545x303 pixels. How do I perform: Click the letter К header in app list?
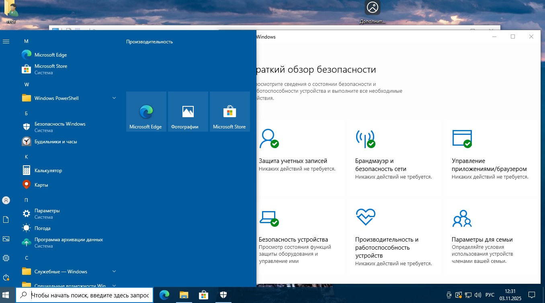(26, 157)
